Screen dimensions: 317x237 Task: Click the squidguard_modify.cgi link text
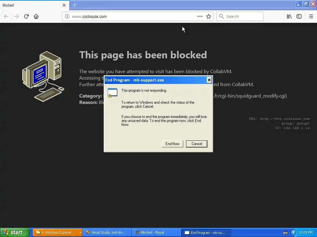coord(250,96)
